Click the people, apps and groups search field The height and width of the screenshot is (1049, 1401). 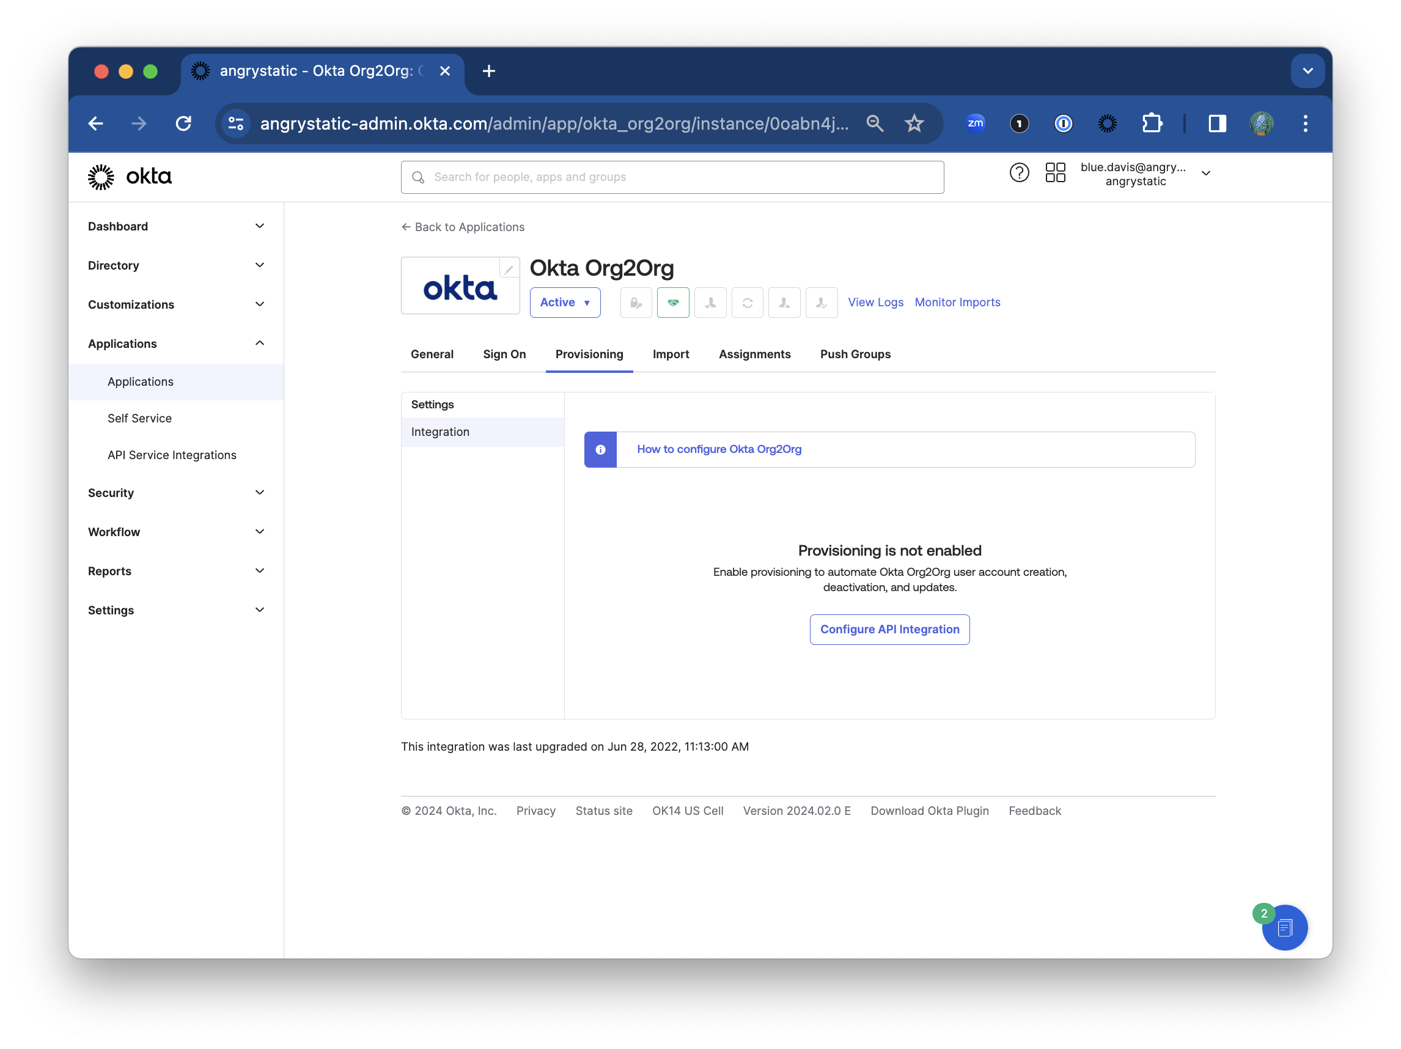click(x=671, y=177)
